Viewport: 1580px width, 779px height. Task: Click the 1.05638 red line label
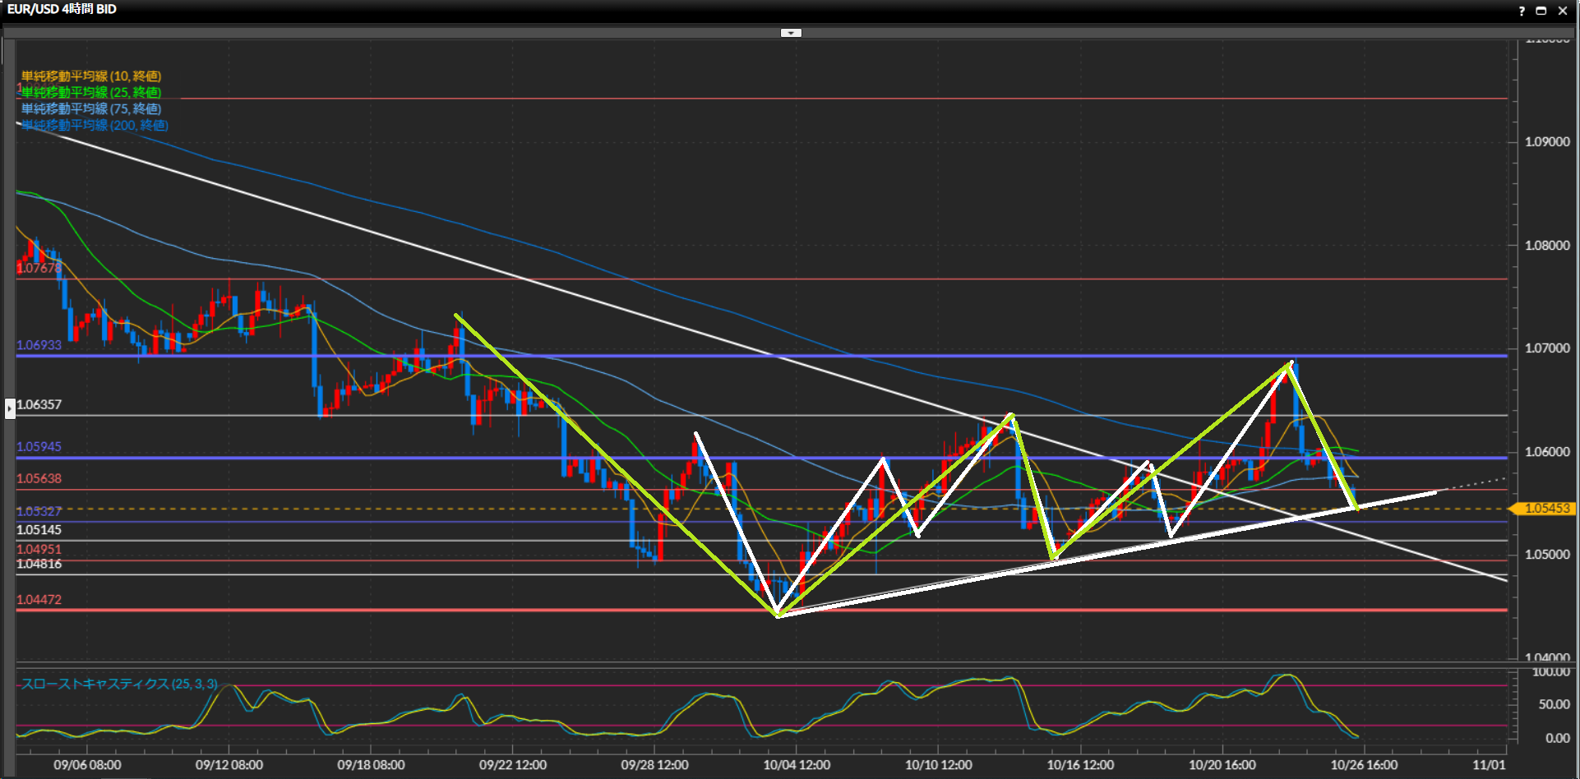pos(39,478)
